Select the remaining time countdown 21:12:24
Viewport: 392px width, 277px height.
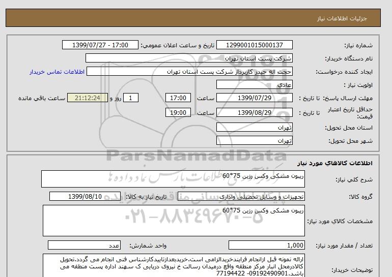pos(88,98)
